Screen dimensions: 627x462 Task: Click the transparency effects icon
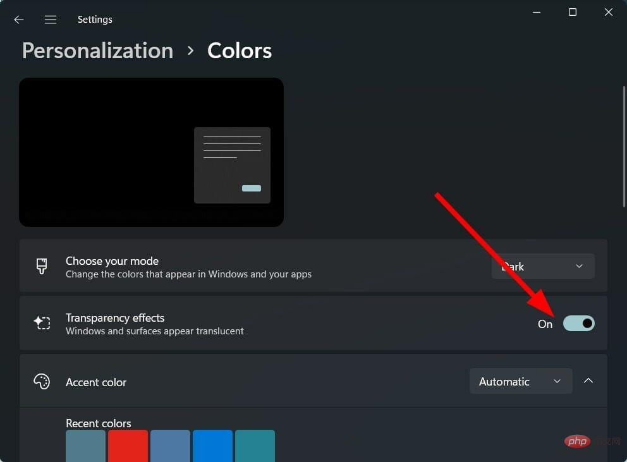tap(42, 323)
